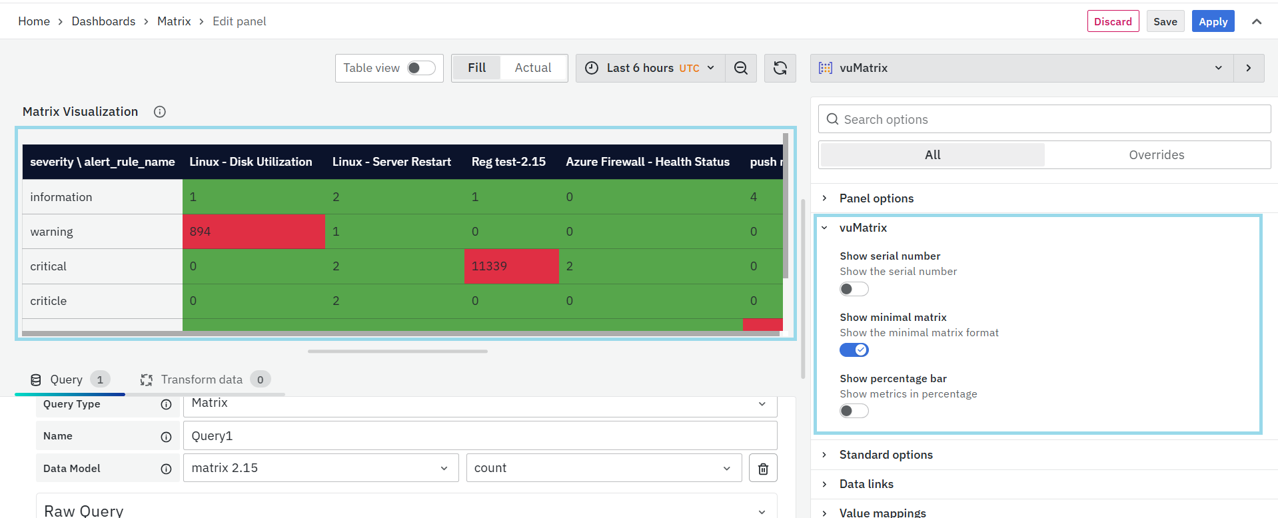
Task: Expand the Standard options section
Action: pos(886,455)
